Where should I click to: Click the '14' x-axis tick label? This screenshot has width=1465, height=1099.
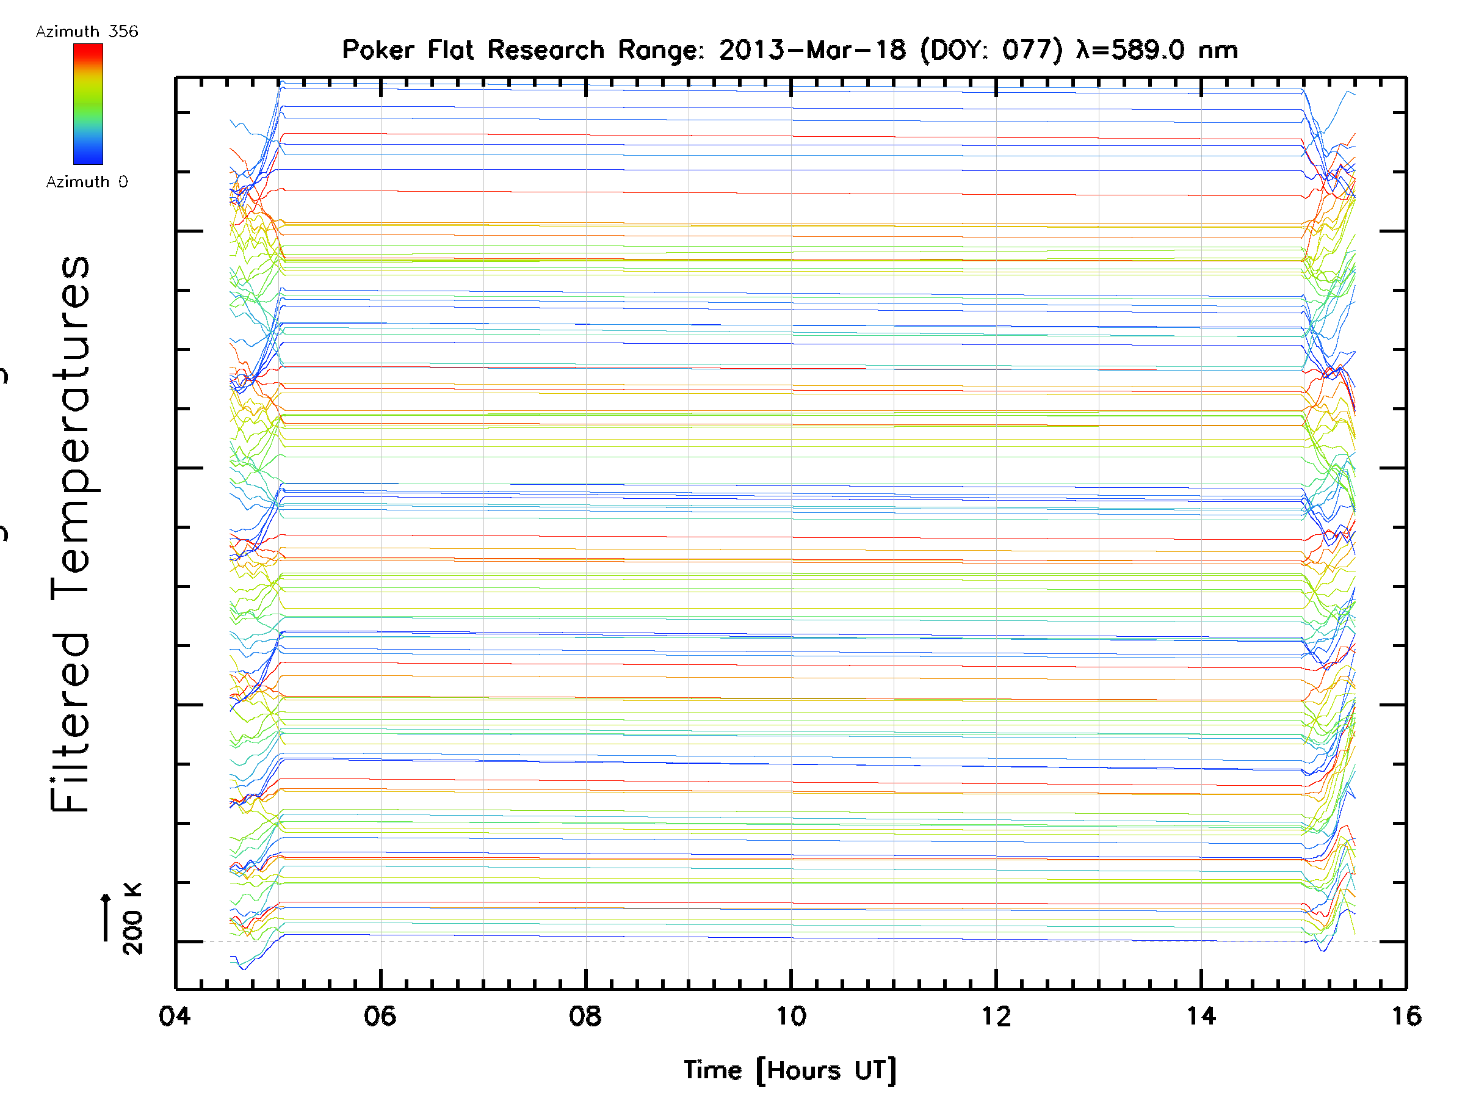point(1201,1016)
